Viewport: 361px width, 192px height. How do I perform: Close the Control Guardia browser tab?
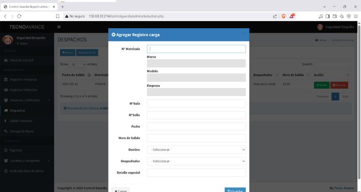[x=54, y=7]
